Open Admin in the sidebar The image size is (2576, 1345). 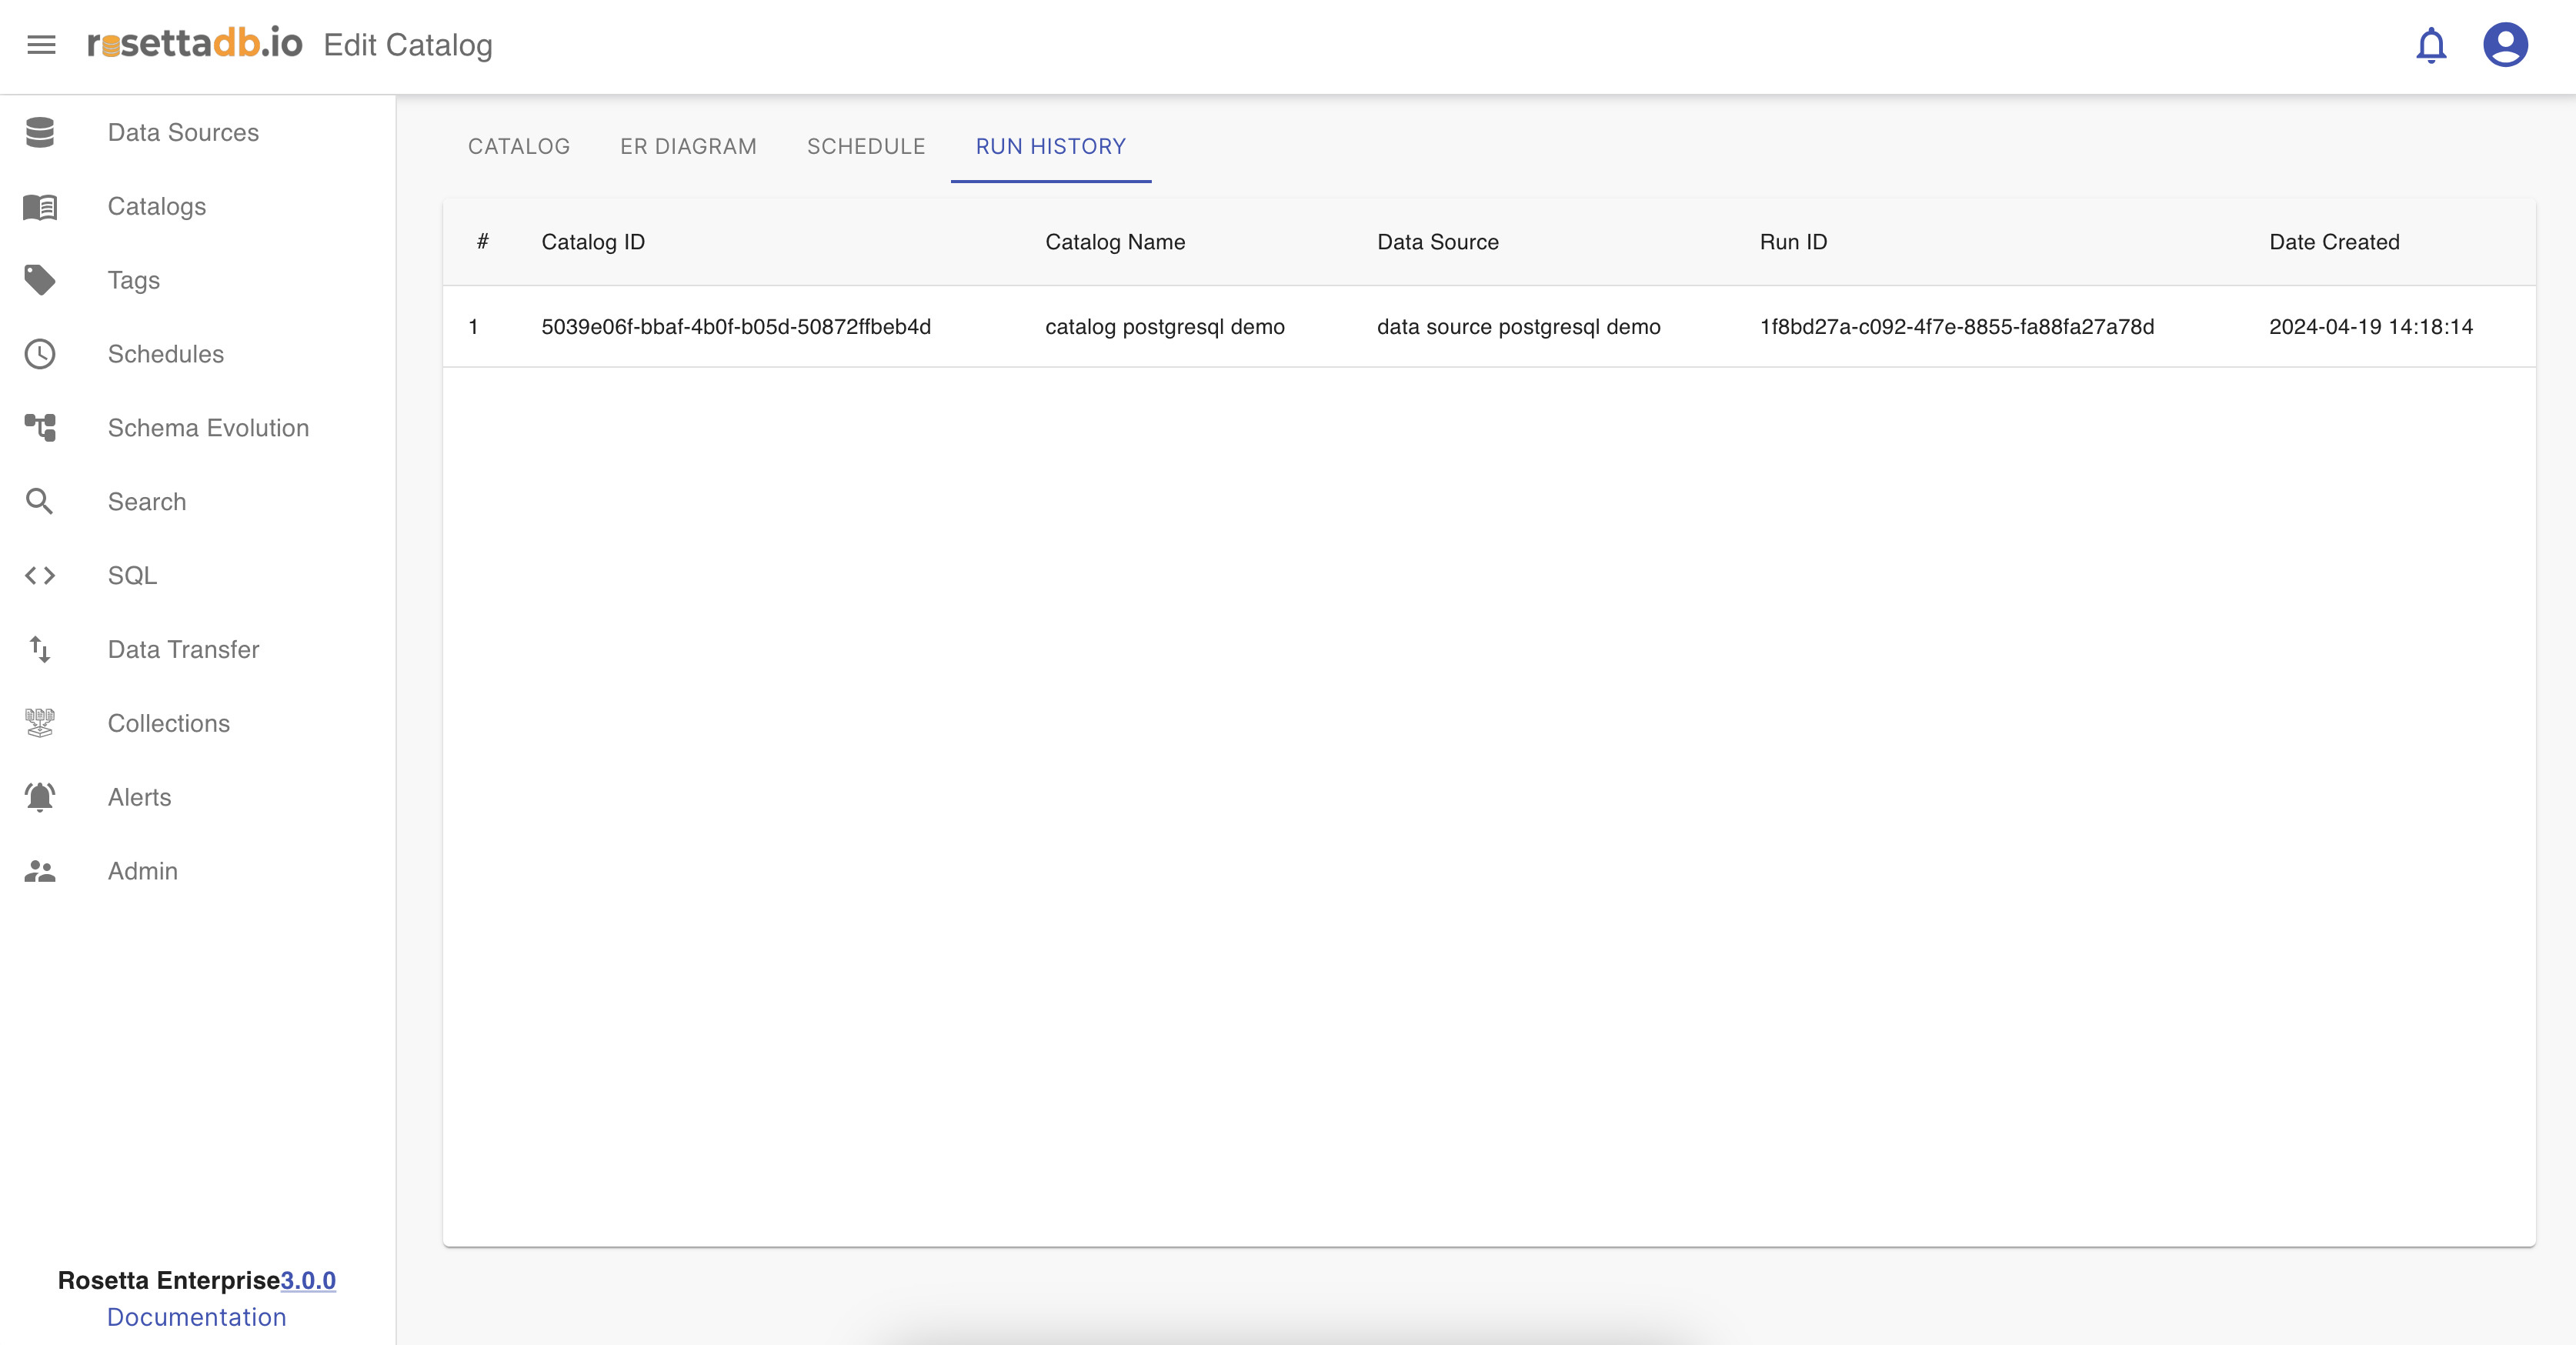pyautogui.click(x=143, y=871)
